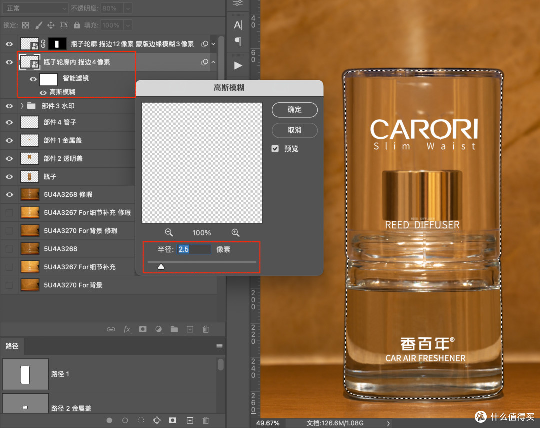This screenshot has width=540, height=428.
Task: Open the status bar info arrow
Action: tap(388, 423)
